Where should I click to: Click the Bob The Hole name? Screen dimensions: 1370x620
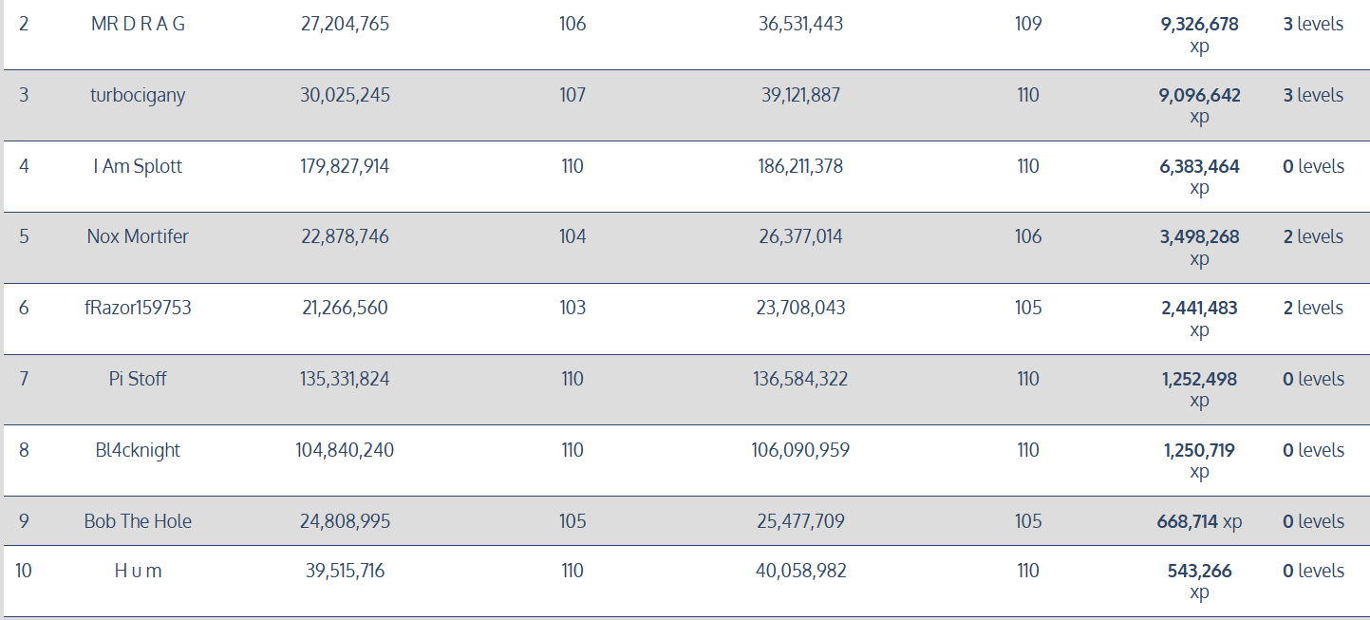tap(138, 522)
